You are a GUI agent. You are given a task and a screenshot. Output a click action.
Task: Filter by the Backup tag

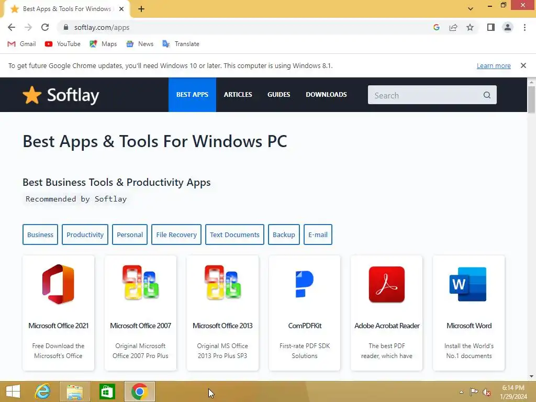(284, 234)
